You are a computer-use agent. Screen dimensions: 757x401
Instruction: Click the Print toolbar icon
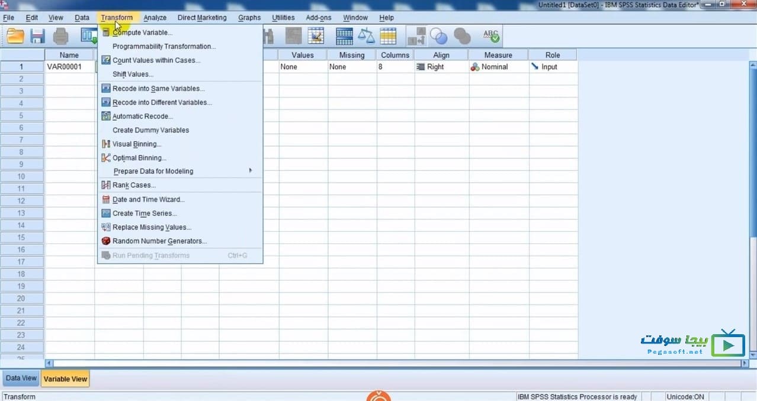(x=61, y=37)
